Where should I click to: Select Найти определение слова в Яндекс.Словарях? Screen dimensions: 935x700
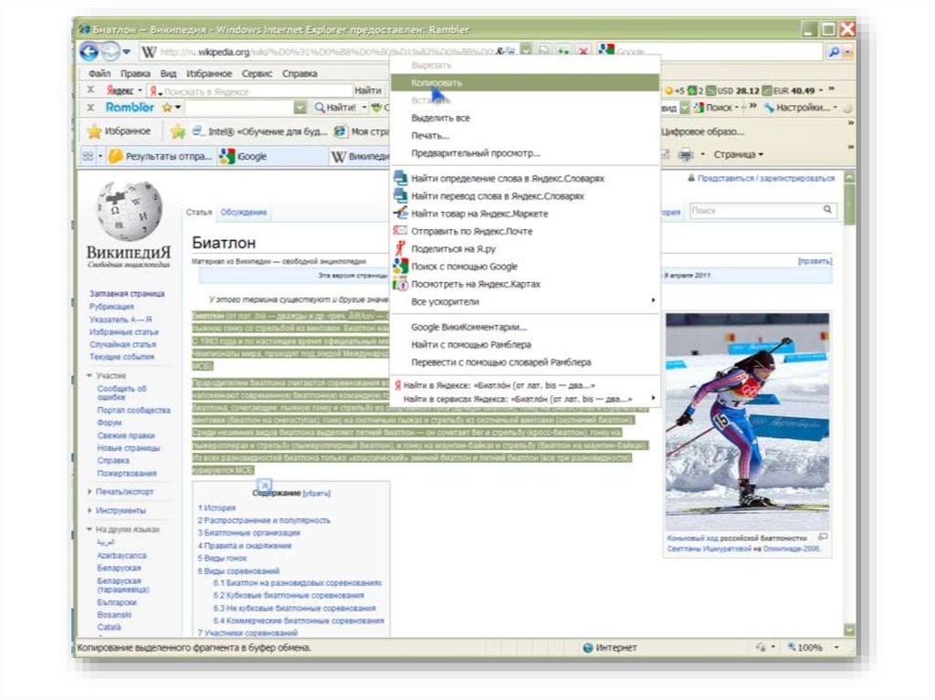pyautogui.click(x=525, y=178)
